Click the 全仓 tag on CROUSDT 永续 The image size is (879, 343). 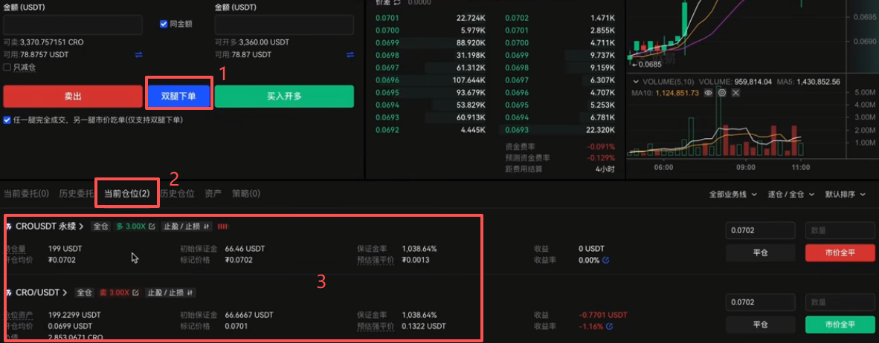100,227
